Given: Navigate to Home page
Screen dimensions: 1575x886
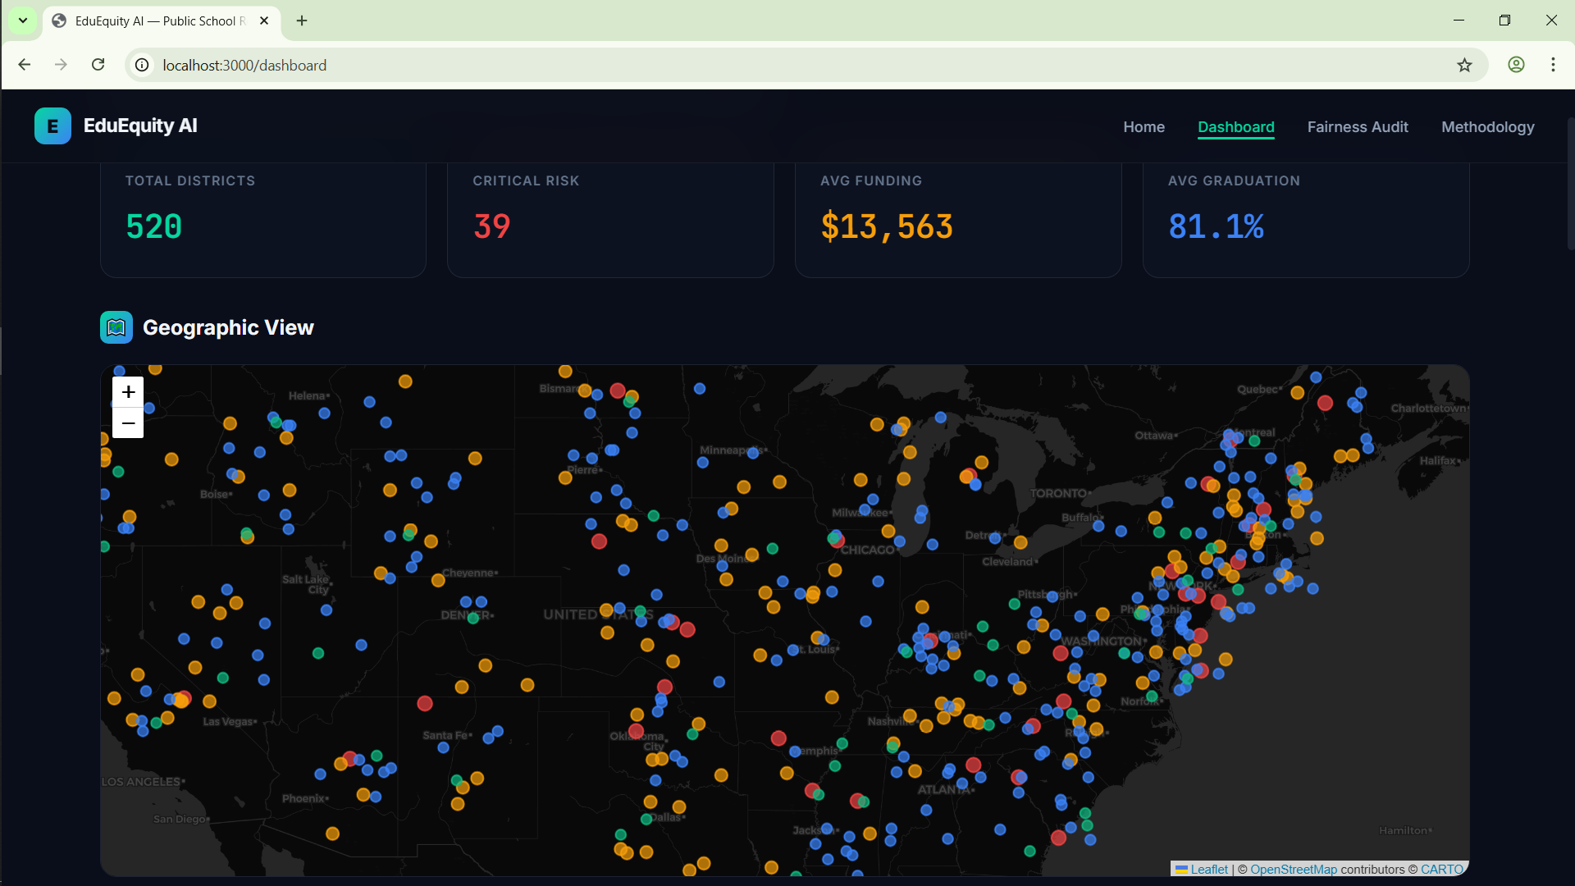Looking at the screenshot, I should pyautogui.click(x=1144, y=127).
